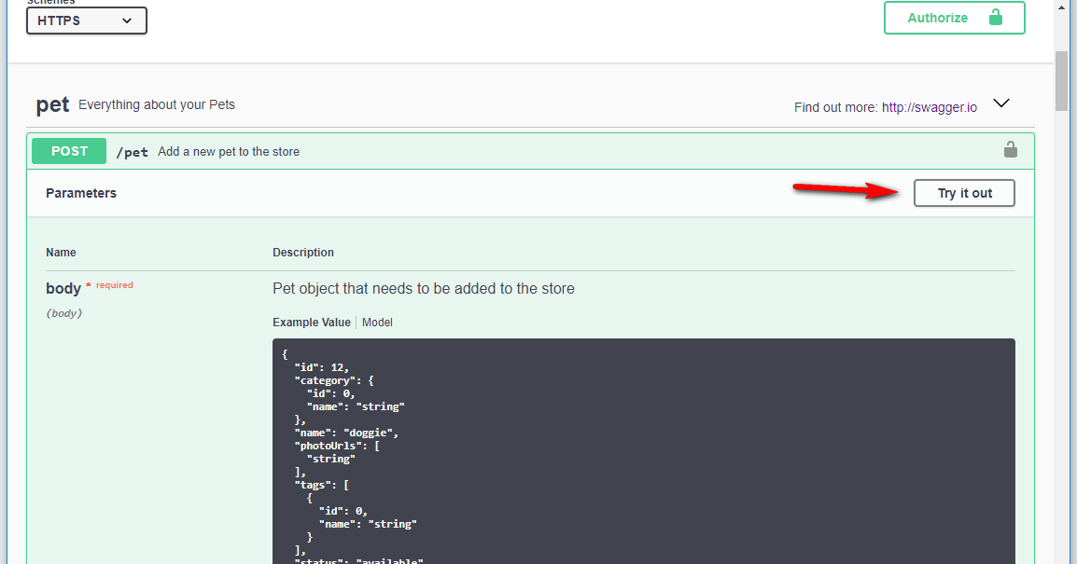Open the http://swagger.io link

coord(930,107)
